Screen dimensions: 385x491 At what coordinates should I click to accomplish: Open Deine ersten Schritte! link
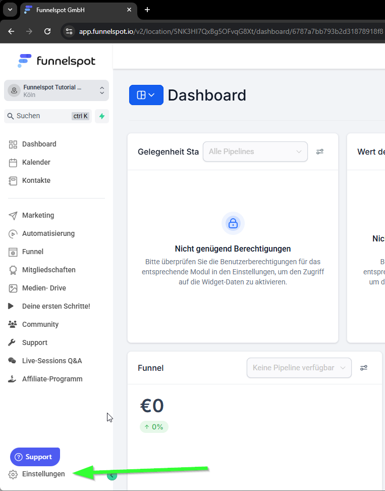57,306
